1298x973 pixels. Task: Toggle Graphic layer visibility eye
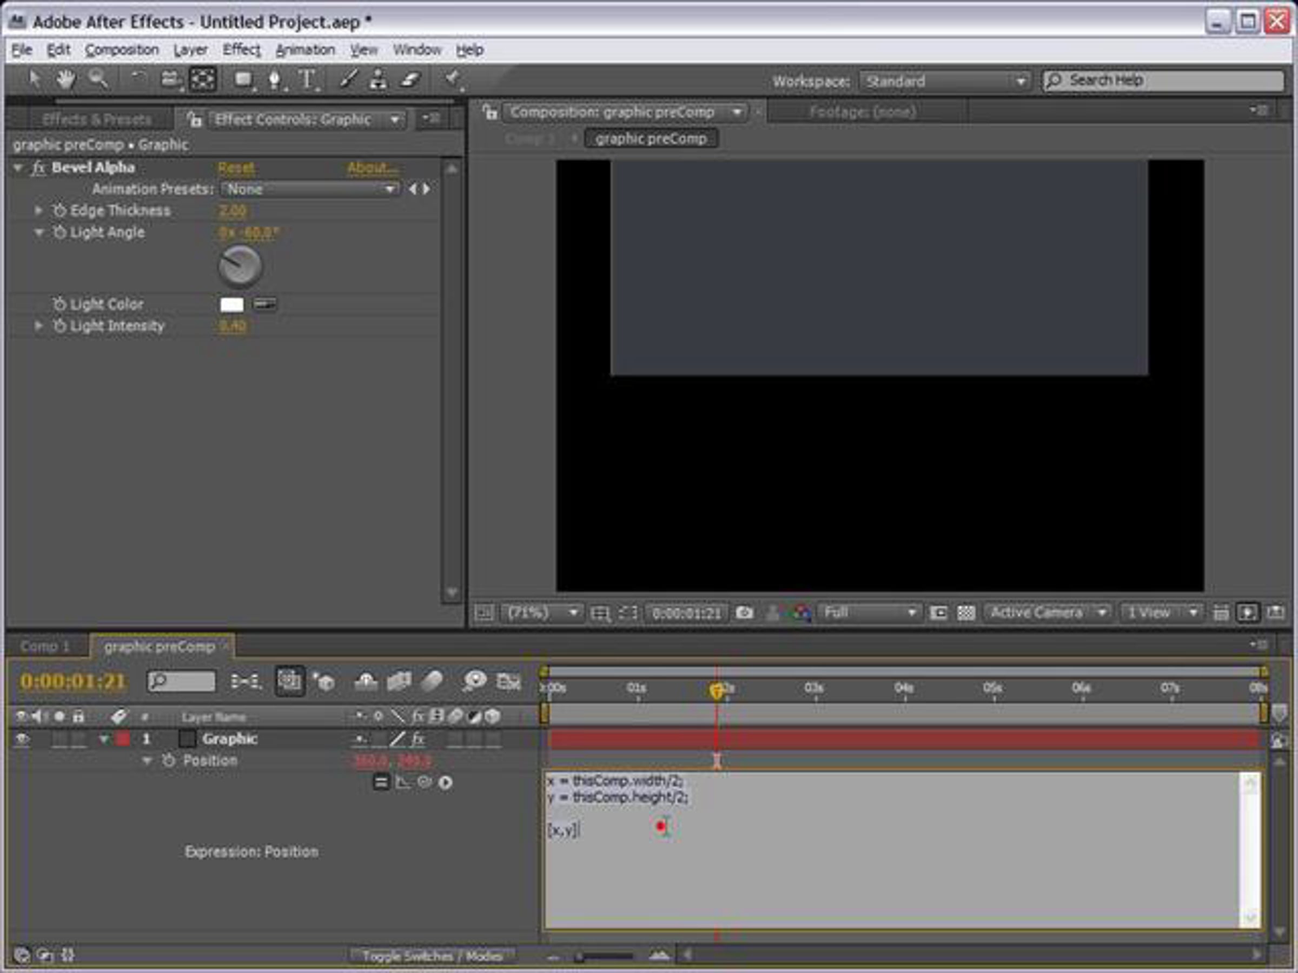click(22, 739)
